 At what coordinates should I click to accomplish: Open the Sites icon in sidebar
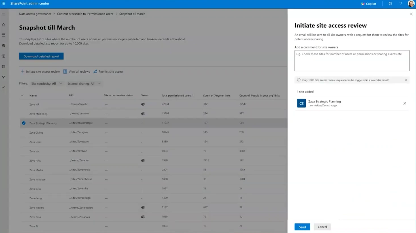coord(4,35)
